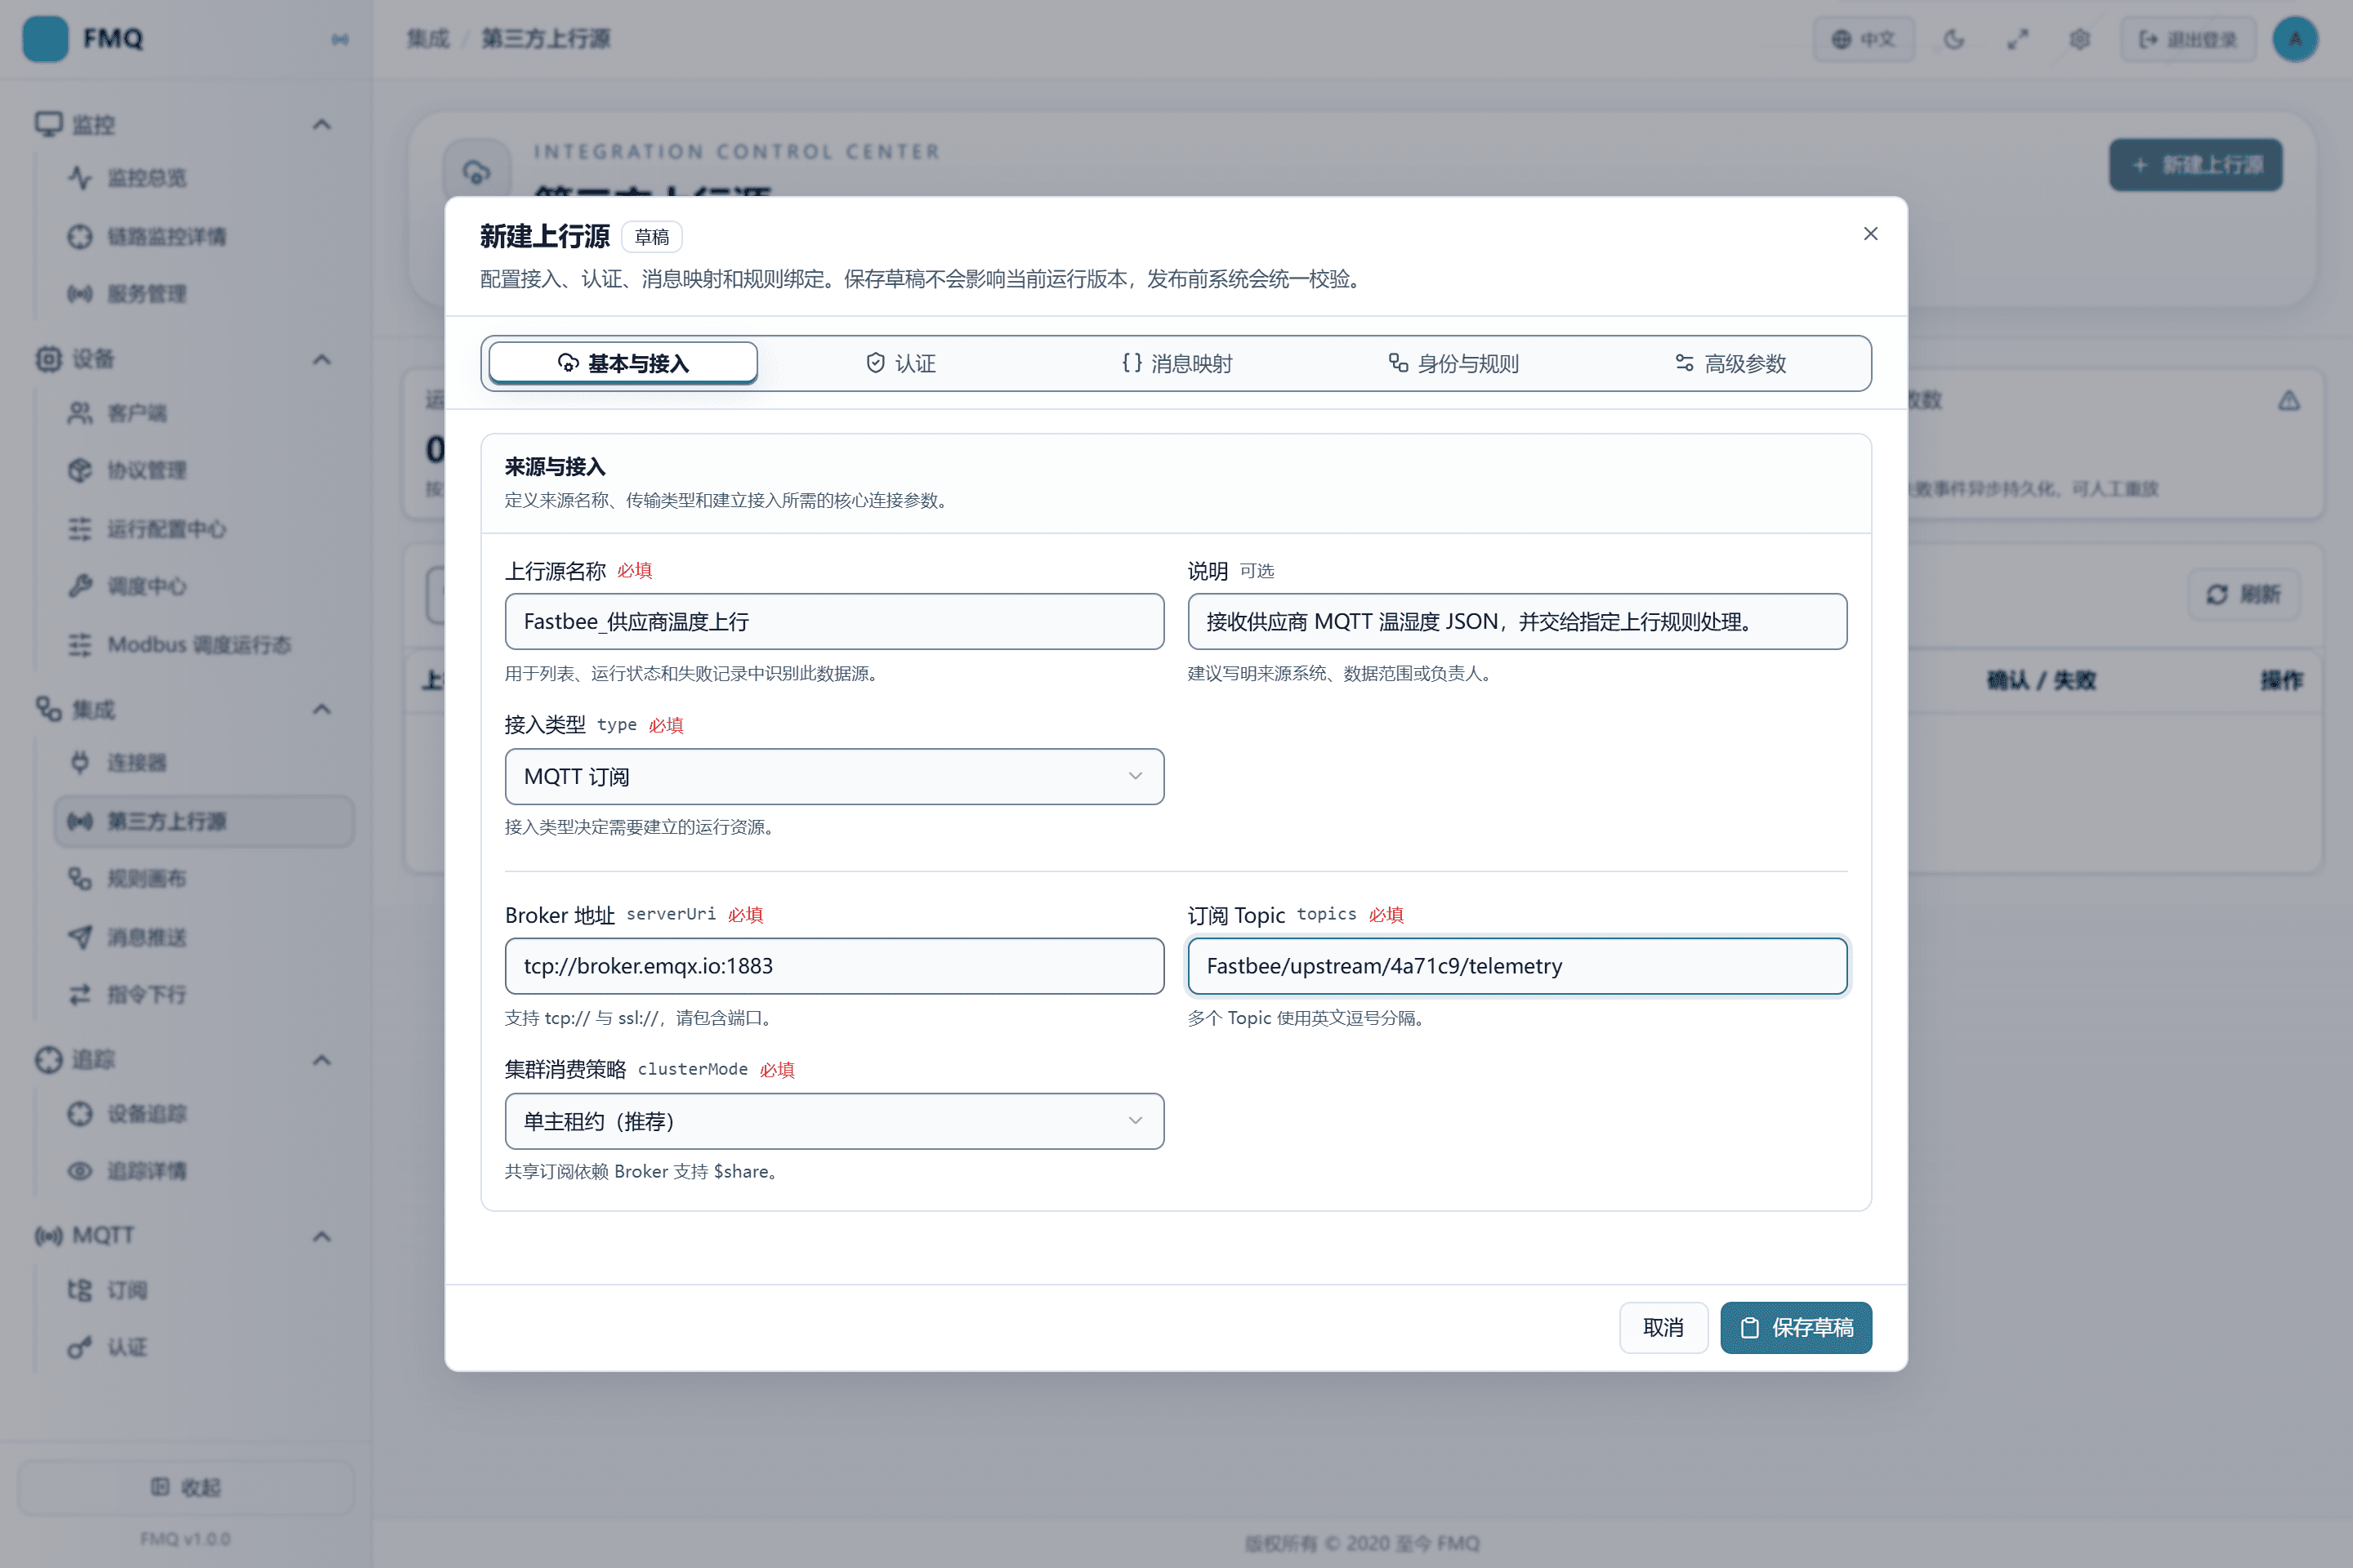Open 链路监控详情 in sidebar

(x=204, y=236)
